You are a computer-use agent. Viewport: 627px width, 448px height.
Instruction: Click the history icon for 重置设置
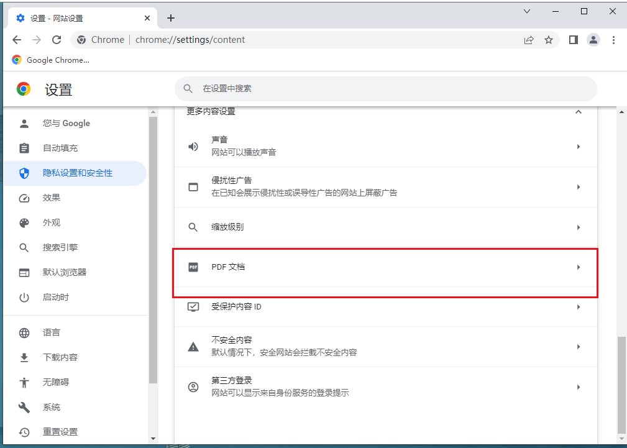[24, 432]
